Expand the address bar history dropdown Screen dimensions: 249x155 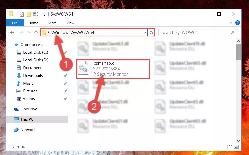145,33
